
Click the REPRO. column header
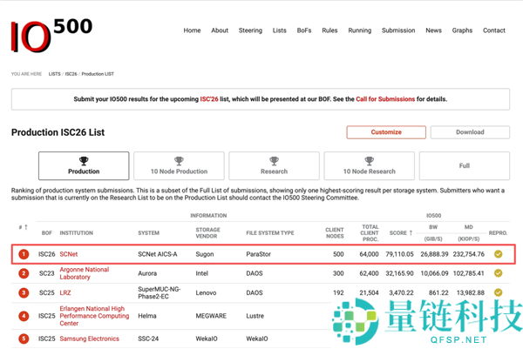[x=498, y=233]
